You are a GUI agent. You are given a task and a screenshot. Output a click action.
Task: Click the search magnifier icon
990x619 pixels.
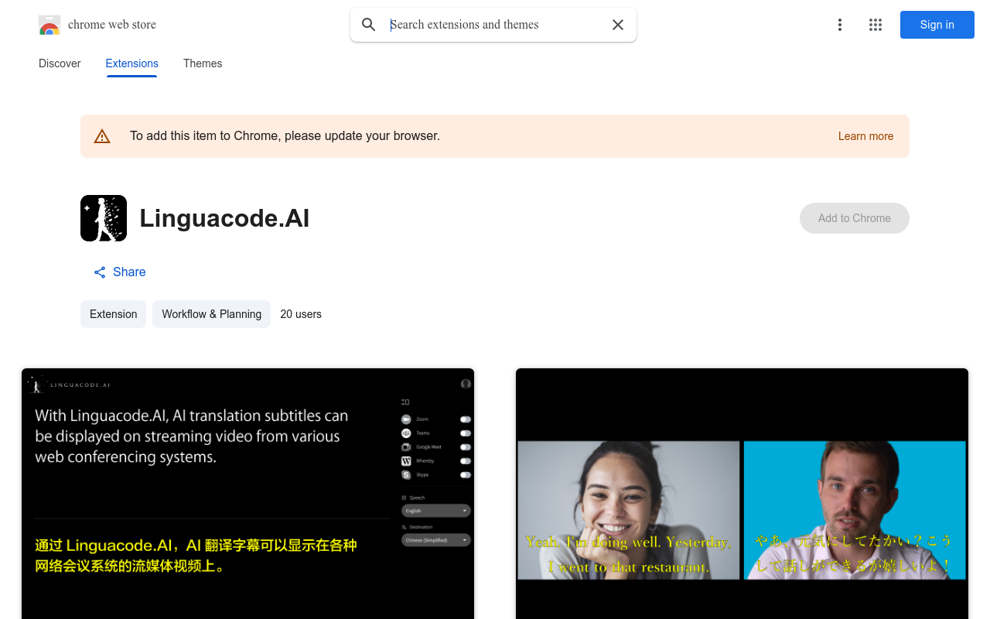pyautogui.click(x=369, y=25)
